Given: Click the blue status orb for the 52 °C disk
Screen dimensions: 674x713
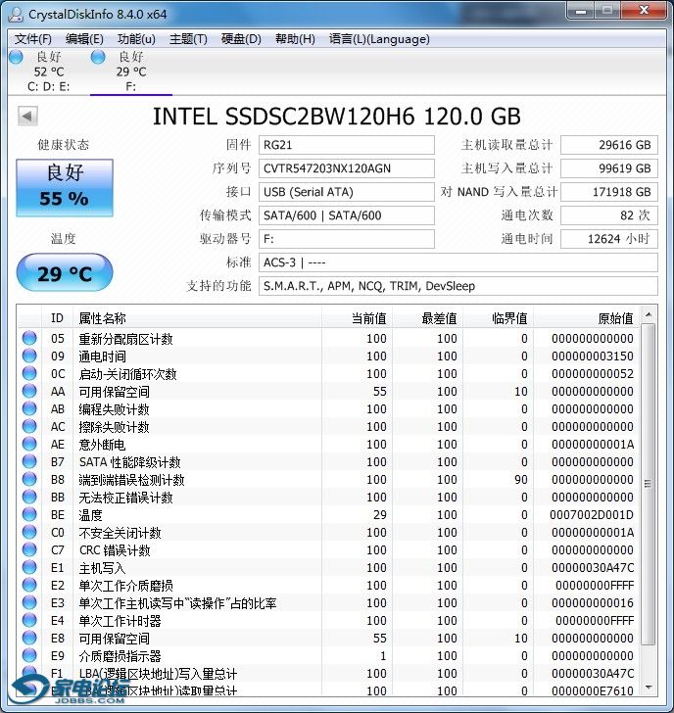Looking at the screenshot, I should click(16, 57).
